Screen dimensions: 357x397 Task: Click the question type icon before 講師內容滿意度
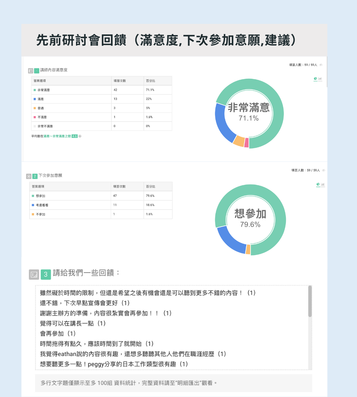(31, 70)
